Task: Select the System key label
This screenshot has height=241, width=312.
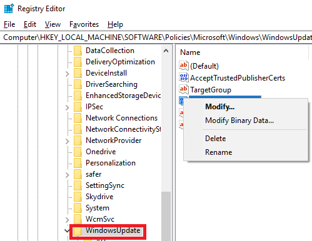Action: click(x=98, y=208)
